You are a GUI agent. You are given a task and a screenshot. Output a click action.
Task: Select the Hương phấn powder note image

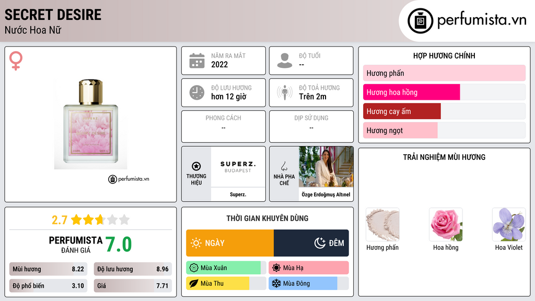(382, 225)
